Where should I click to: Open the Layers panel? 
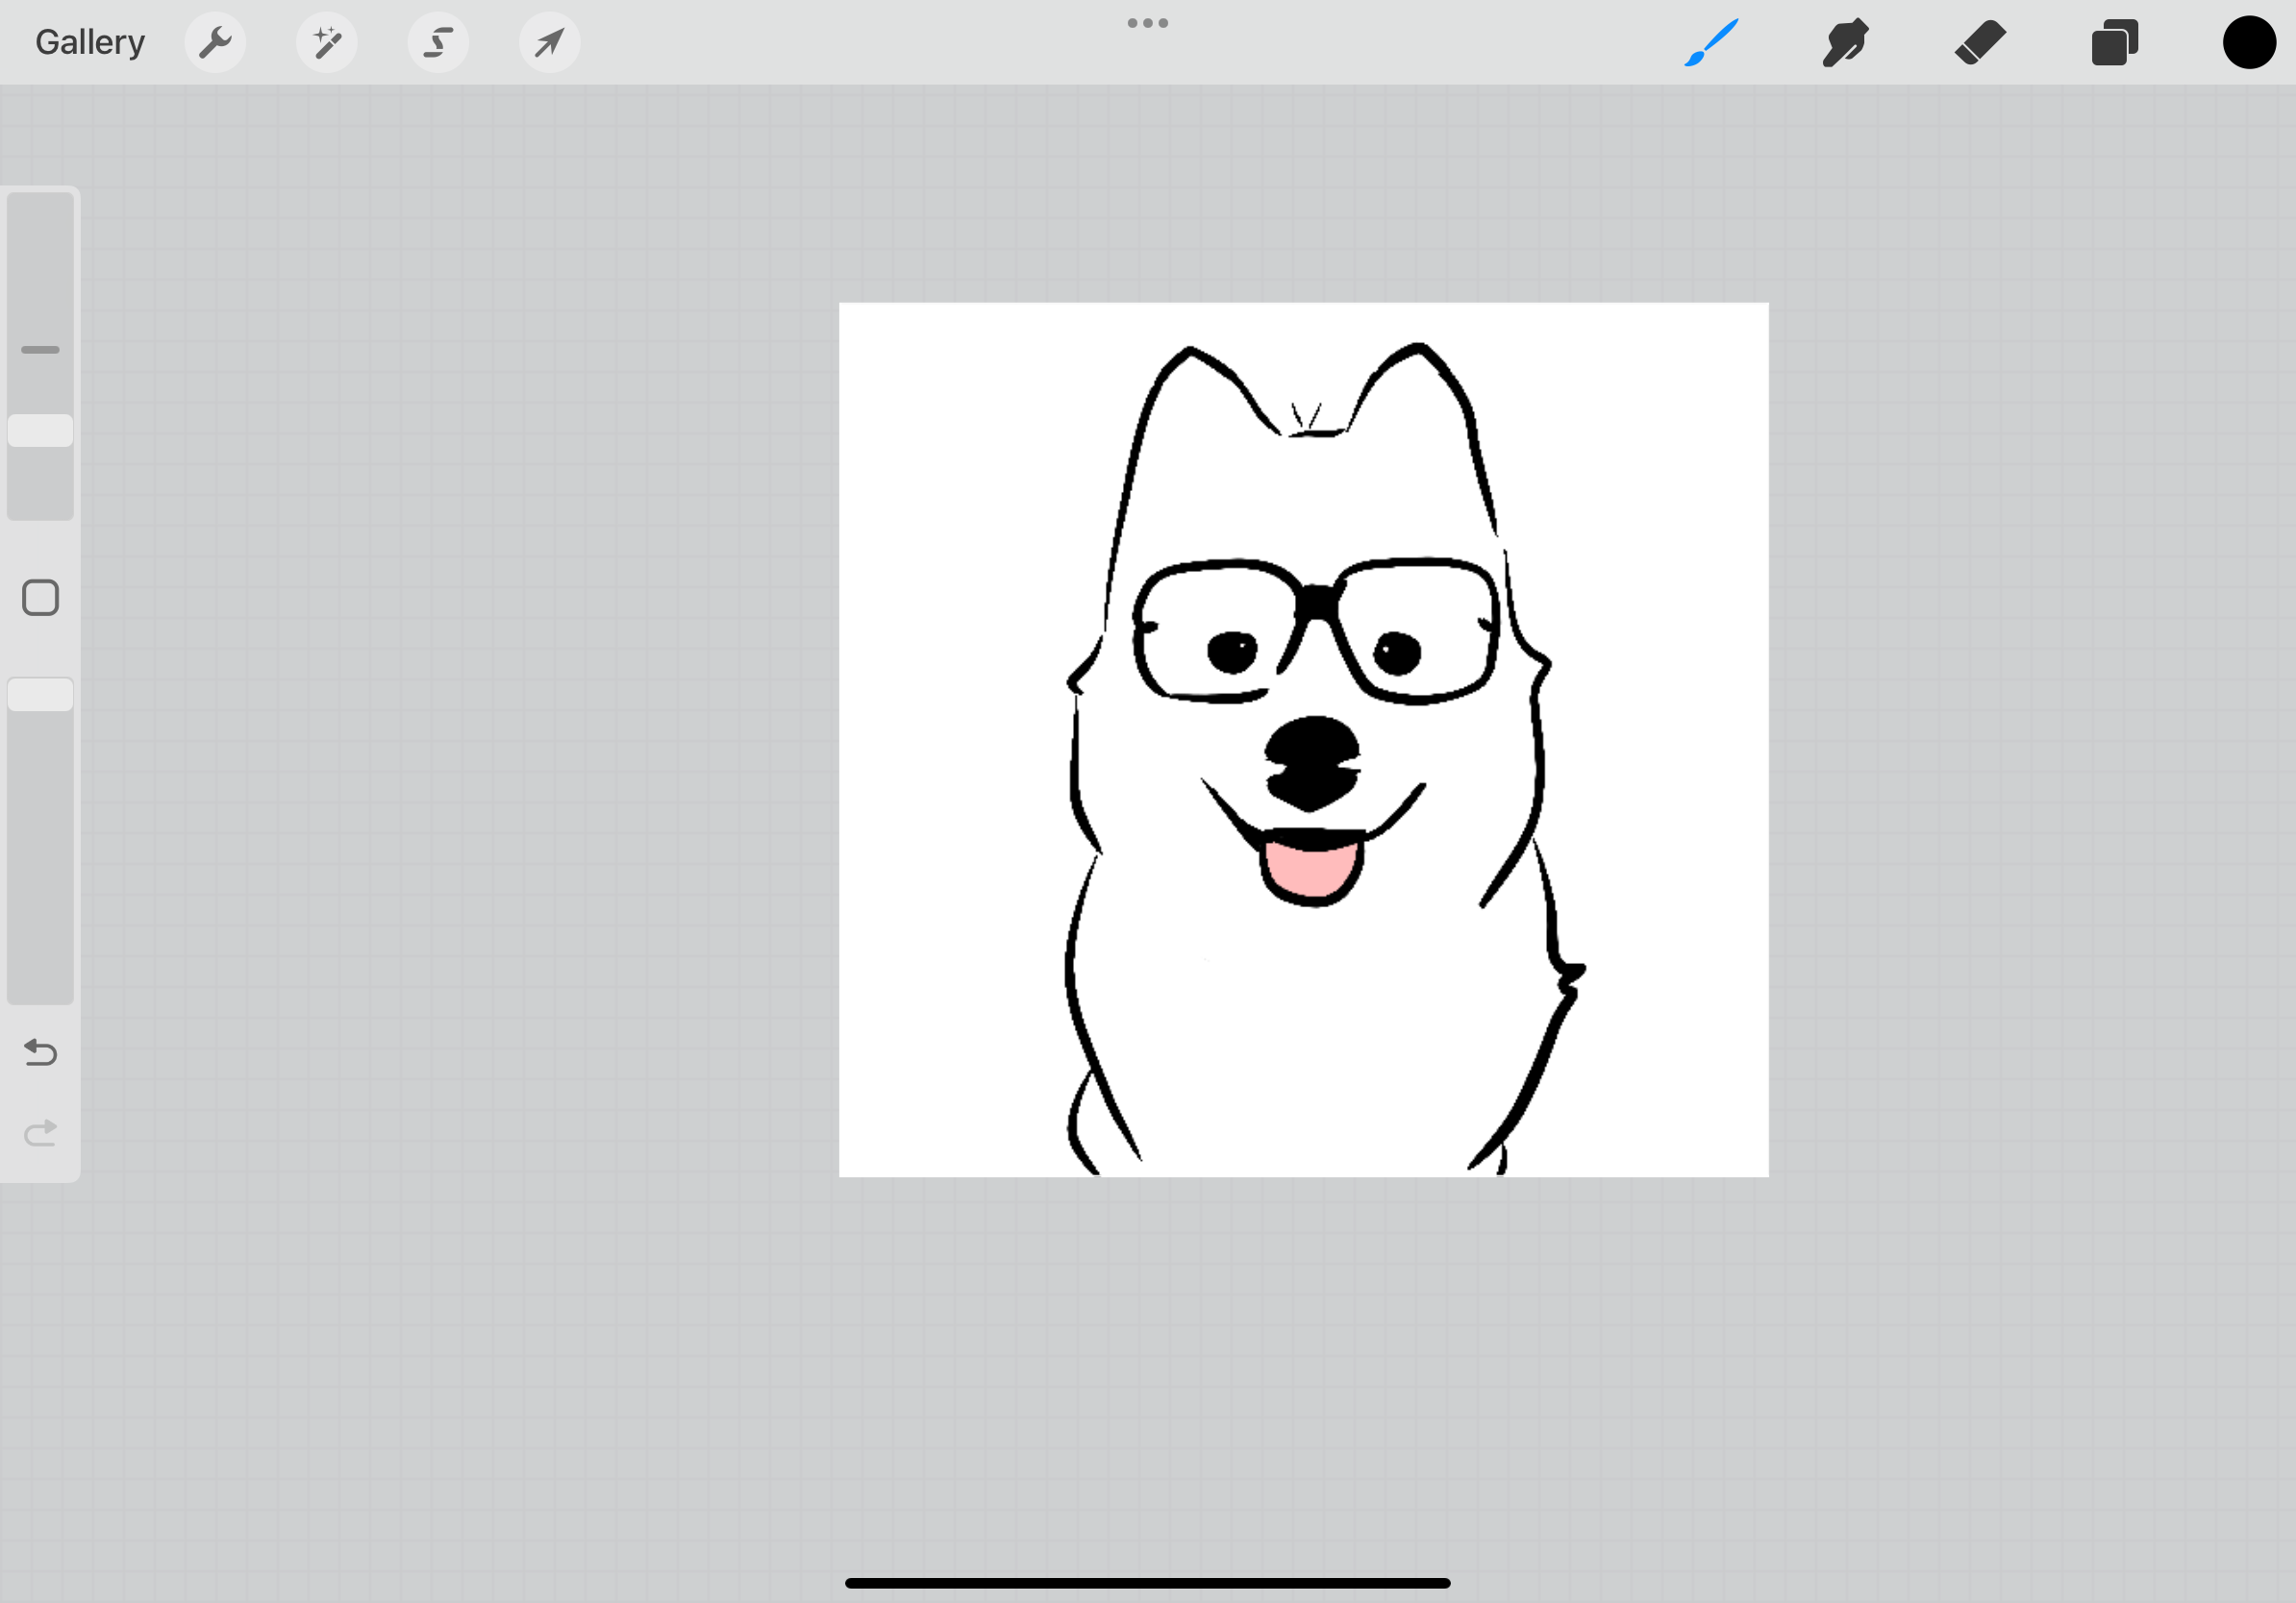point(2114,42)
